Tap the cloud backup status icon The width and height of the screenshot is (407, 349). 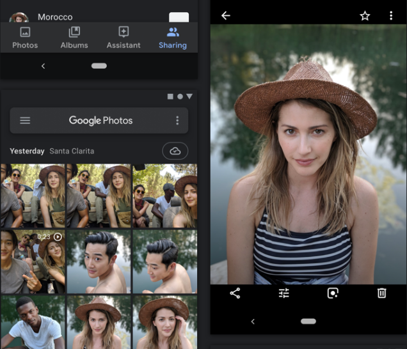175,151
